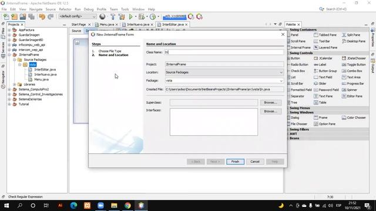Screen dimensions: 376x211
Task: Select Slider component in the Palette
Action: point(320,83)
